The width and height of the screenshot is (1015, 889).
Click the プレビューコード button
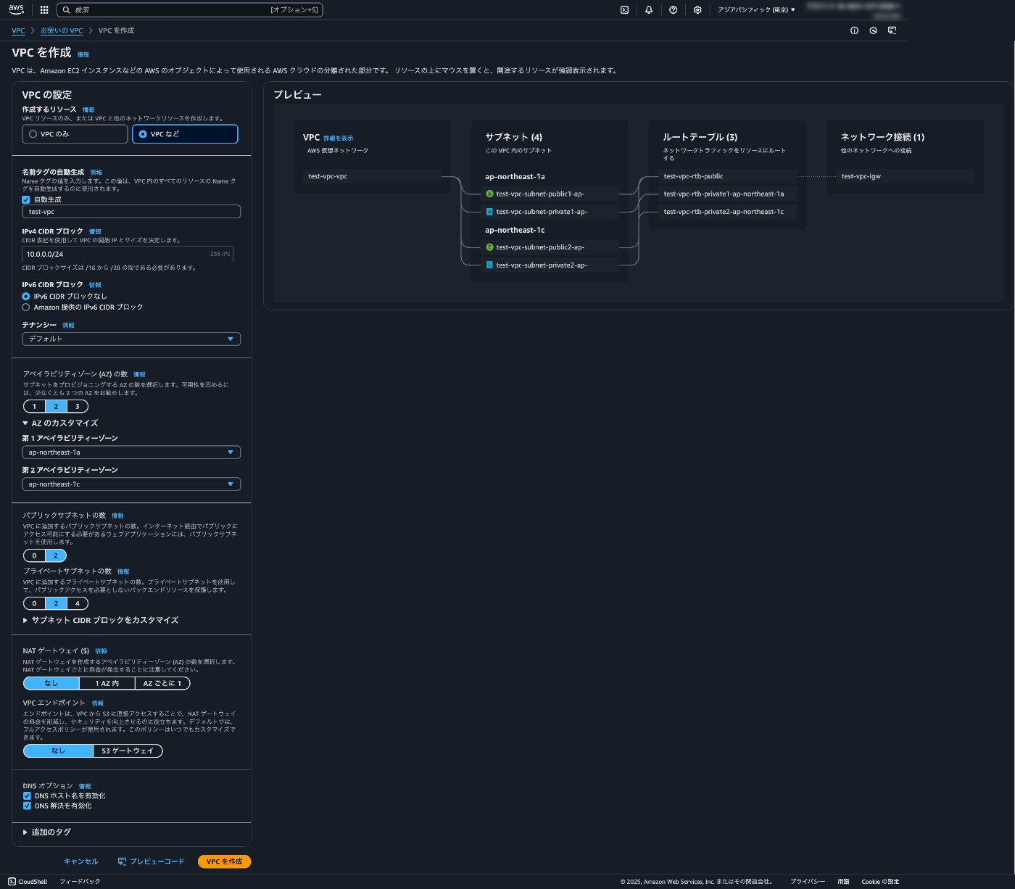(x=152, y=861)
